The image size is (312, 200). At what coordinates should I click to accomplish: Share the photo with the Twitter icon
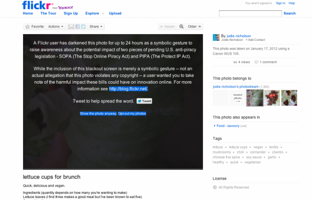click(x=83, y=27)
